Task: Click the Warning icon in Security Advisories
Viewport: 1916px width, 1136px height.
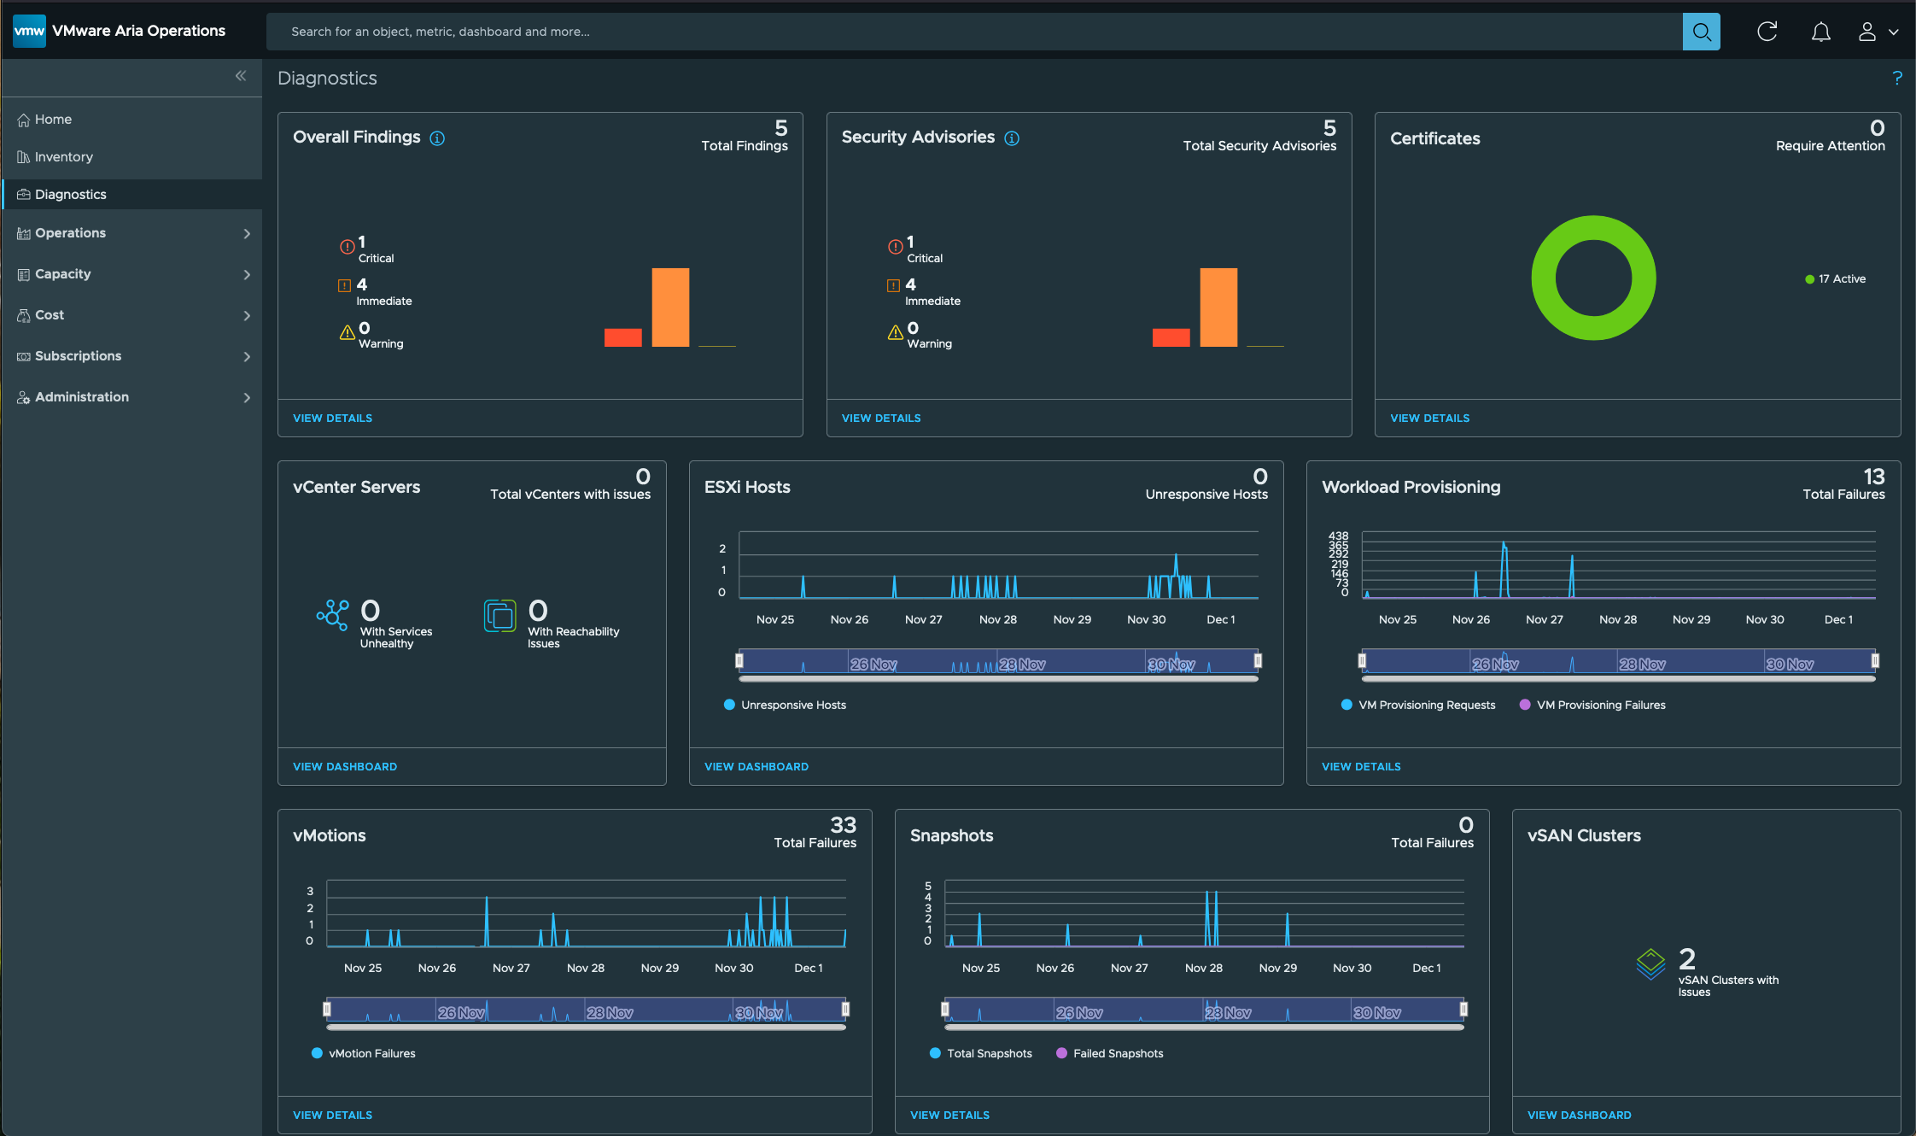Action: tap(895, 332)
